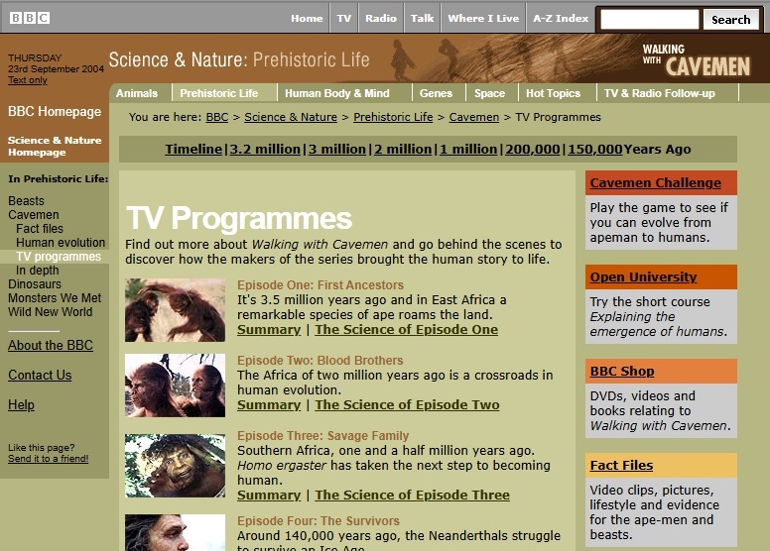Viewport: 770px width, 551px height.
Task: Go to BBC Homepage in sidebar
Action: point(55,111)
